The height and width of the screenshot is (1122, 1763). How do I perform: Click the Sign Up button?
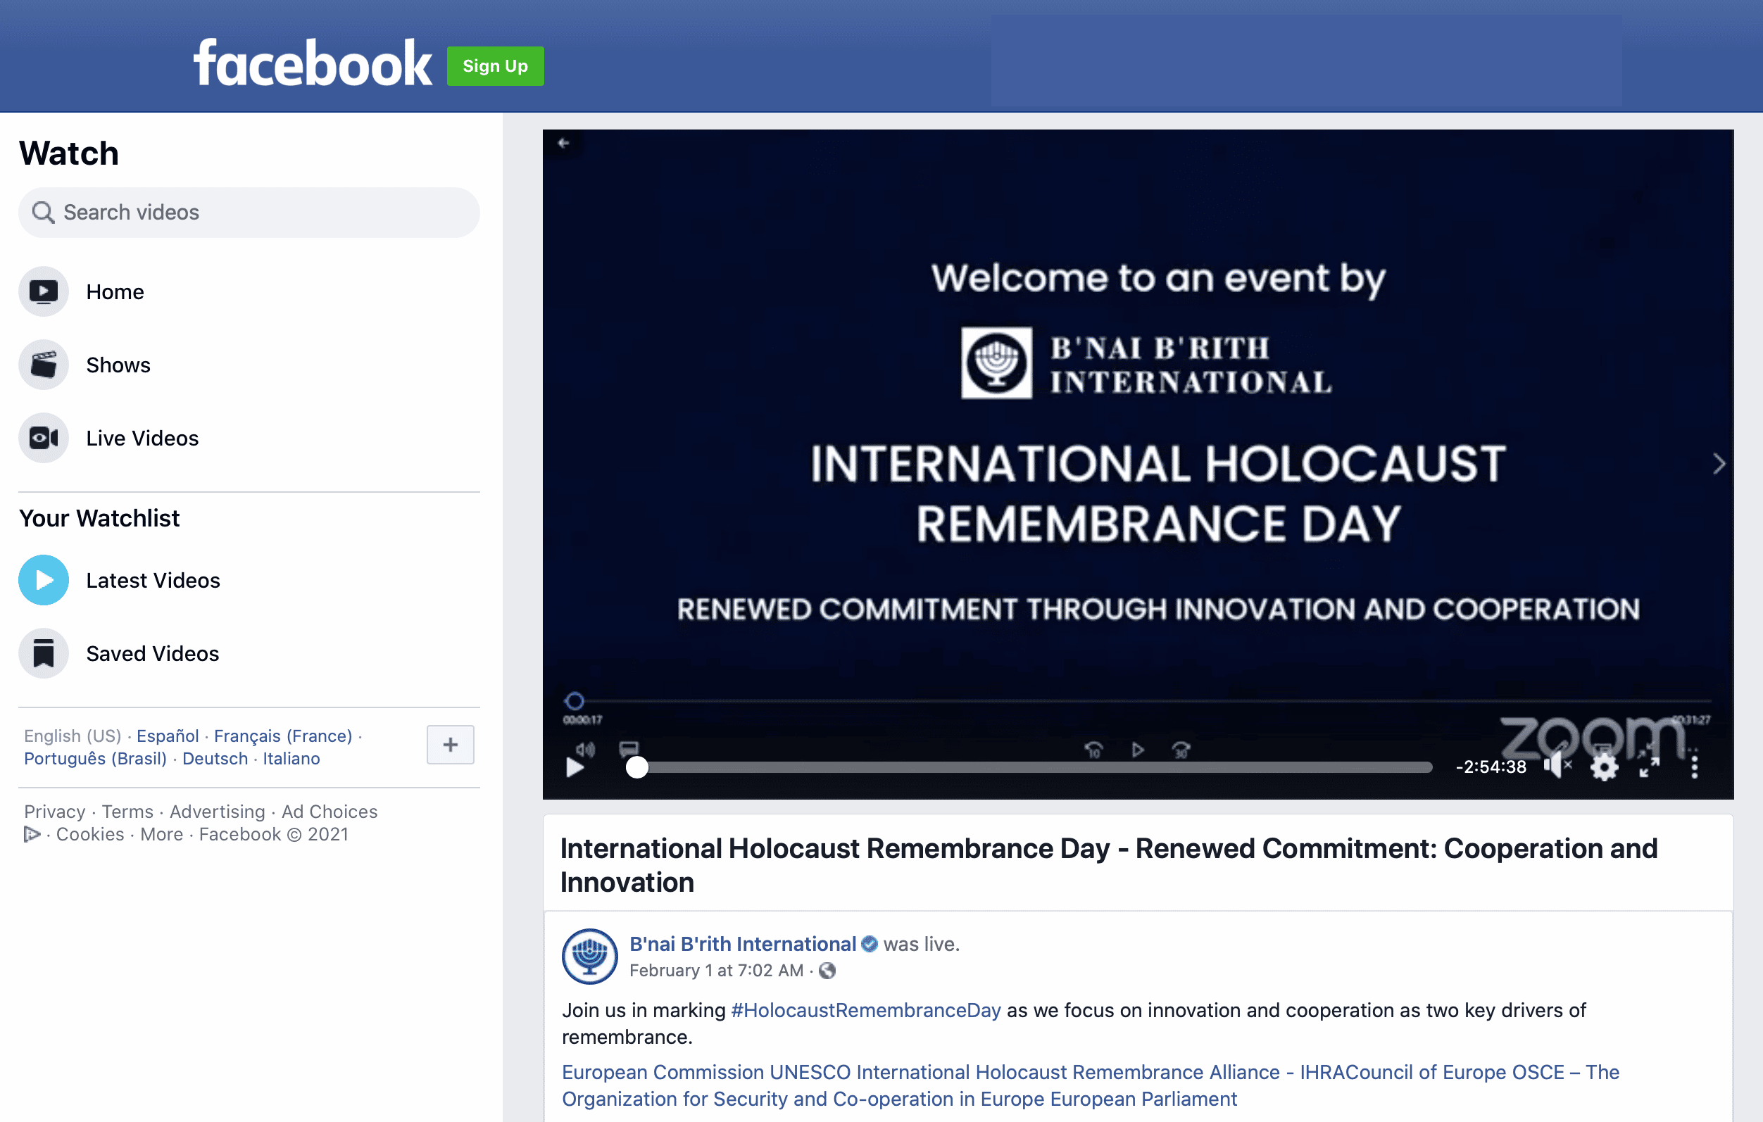tap(496, 66)
